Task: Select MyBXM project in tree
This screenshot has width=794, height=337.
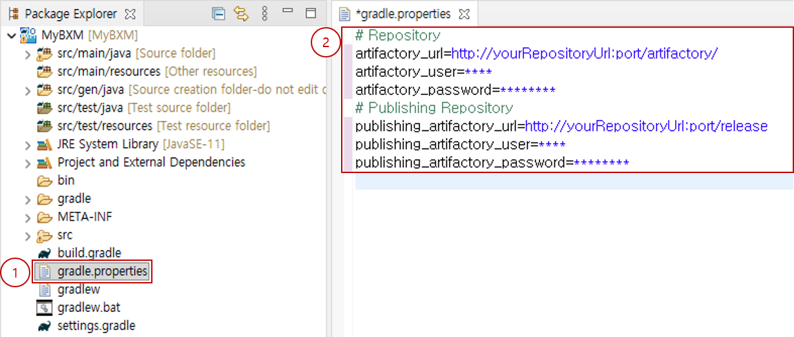Action: click(90, 35)
